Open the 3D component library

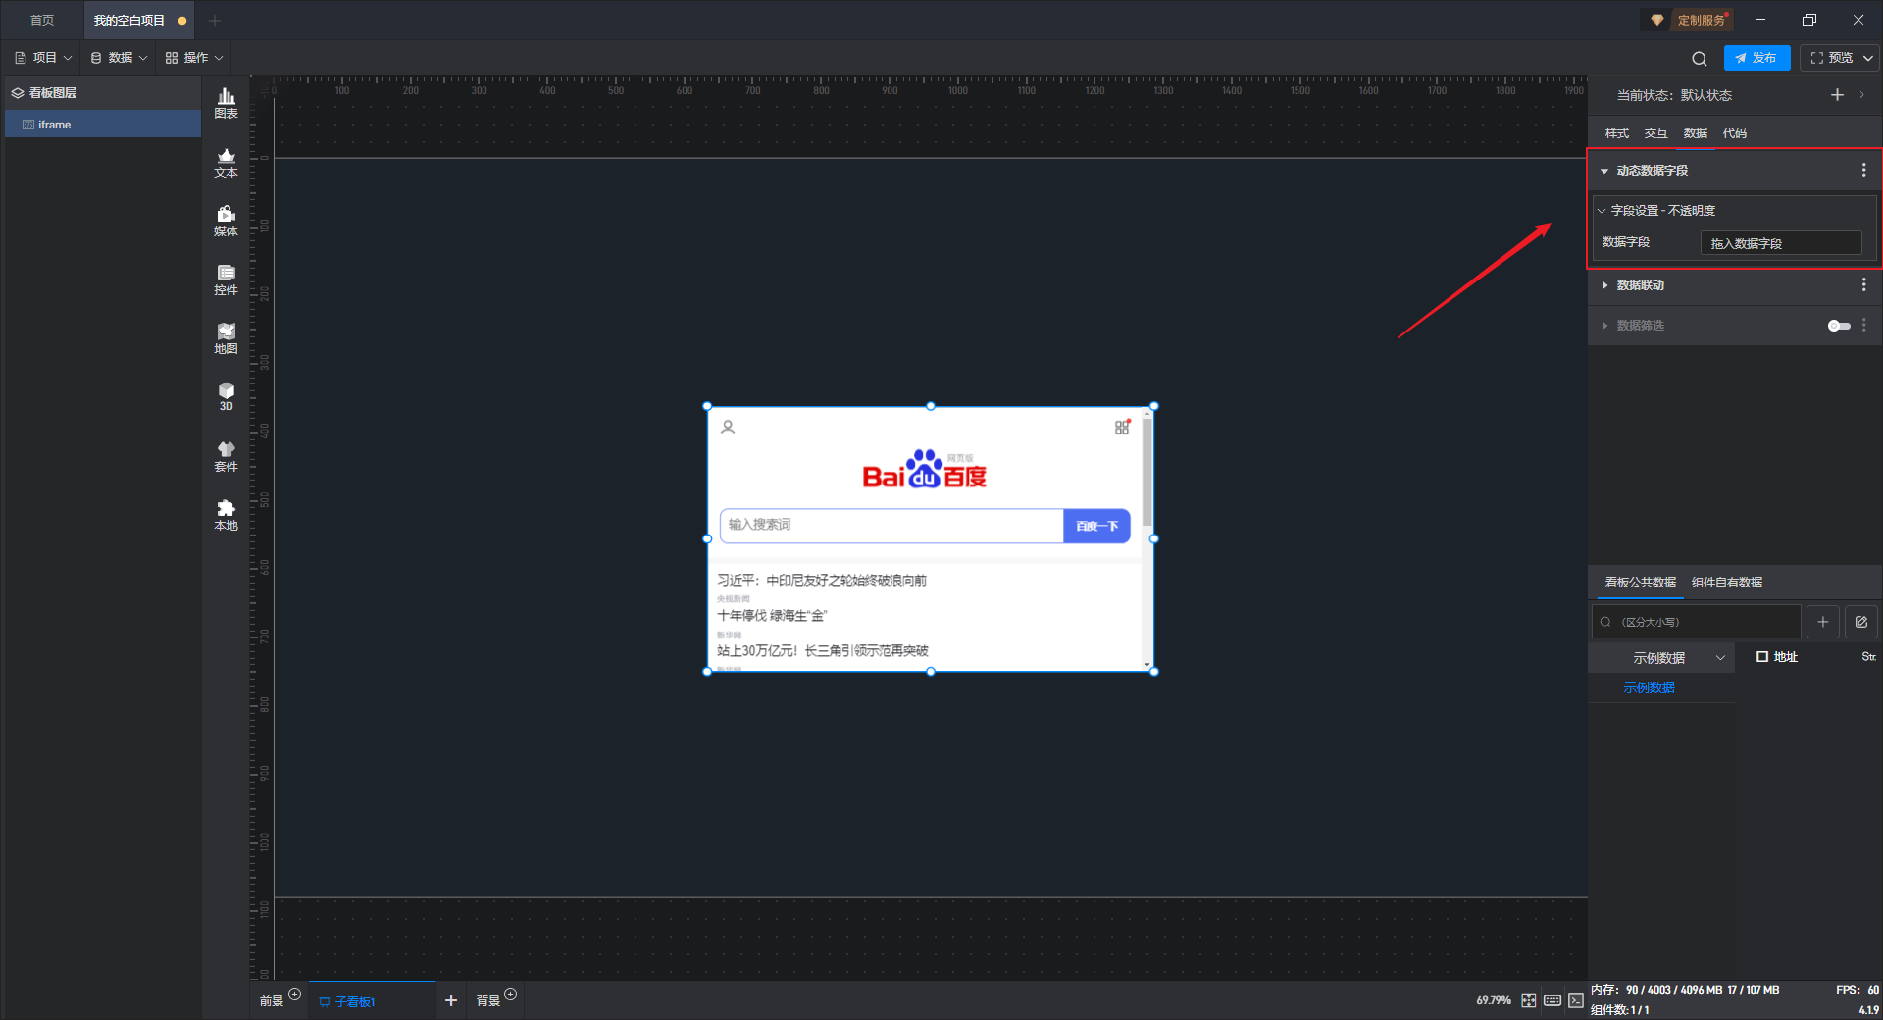click(x=226, y=397)
